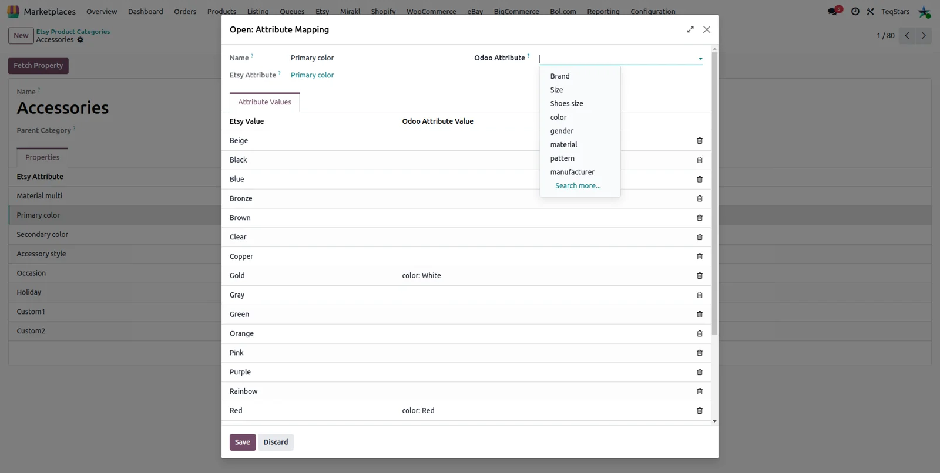940x473 pixels.
Task: Discard the attribute mapping changes
Action: click(x=276, y=442)
